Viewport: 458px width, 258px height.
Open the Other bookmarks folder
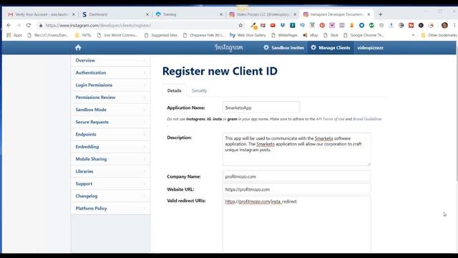tap(439, 35)
